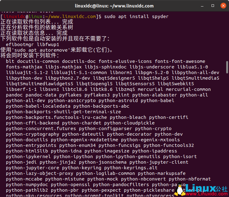The width and height of the screenshot is (229, 197).
Task: Click the package pandoc-data
Action: pyautogui.click(x=41, y=95)
